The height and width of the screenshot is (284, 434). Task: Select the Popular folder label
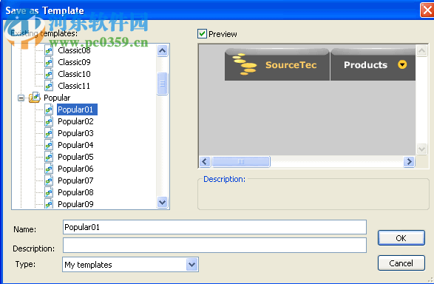57,98
